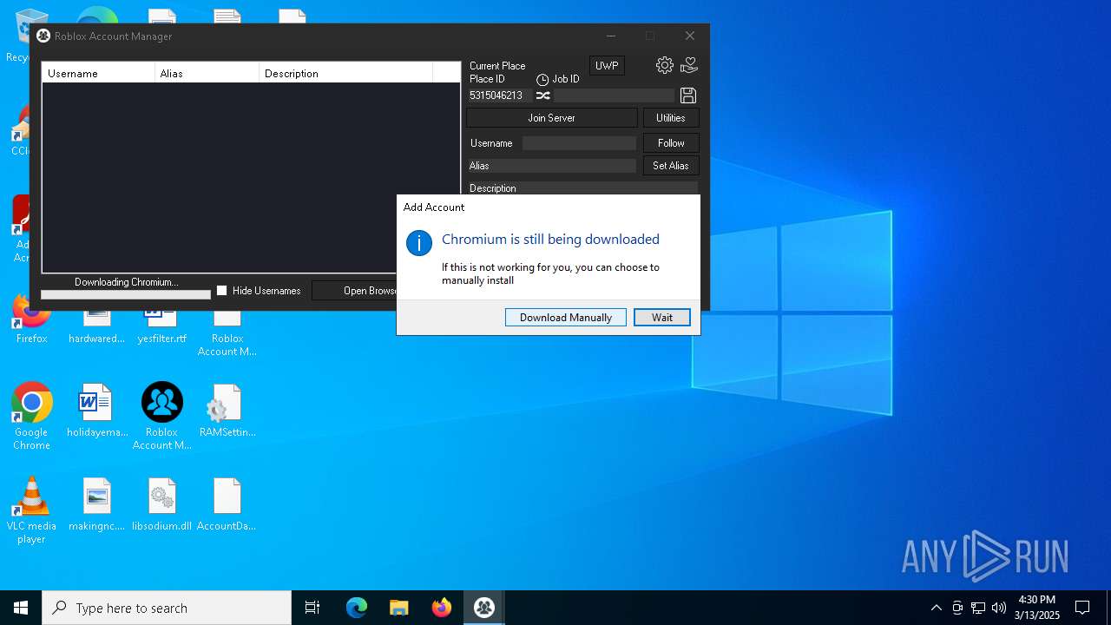Save the Place ID with the floppy icon
This screenshot has height=625, width=1111.
(x=688, y=95)
